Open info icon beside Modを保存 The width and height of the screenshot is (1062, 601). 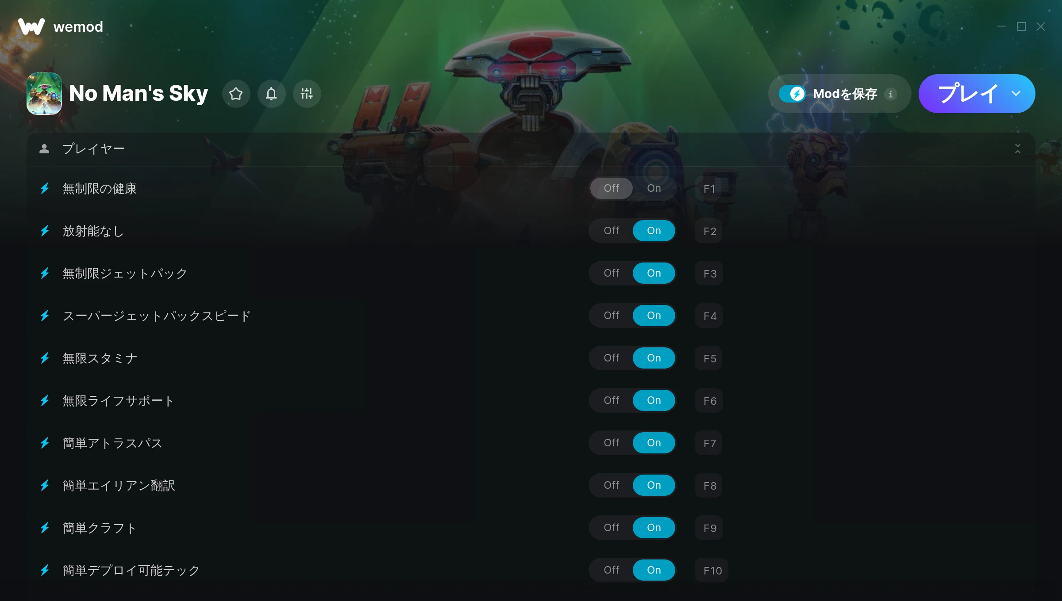coord(890,94)
